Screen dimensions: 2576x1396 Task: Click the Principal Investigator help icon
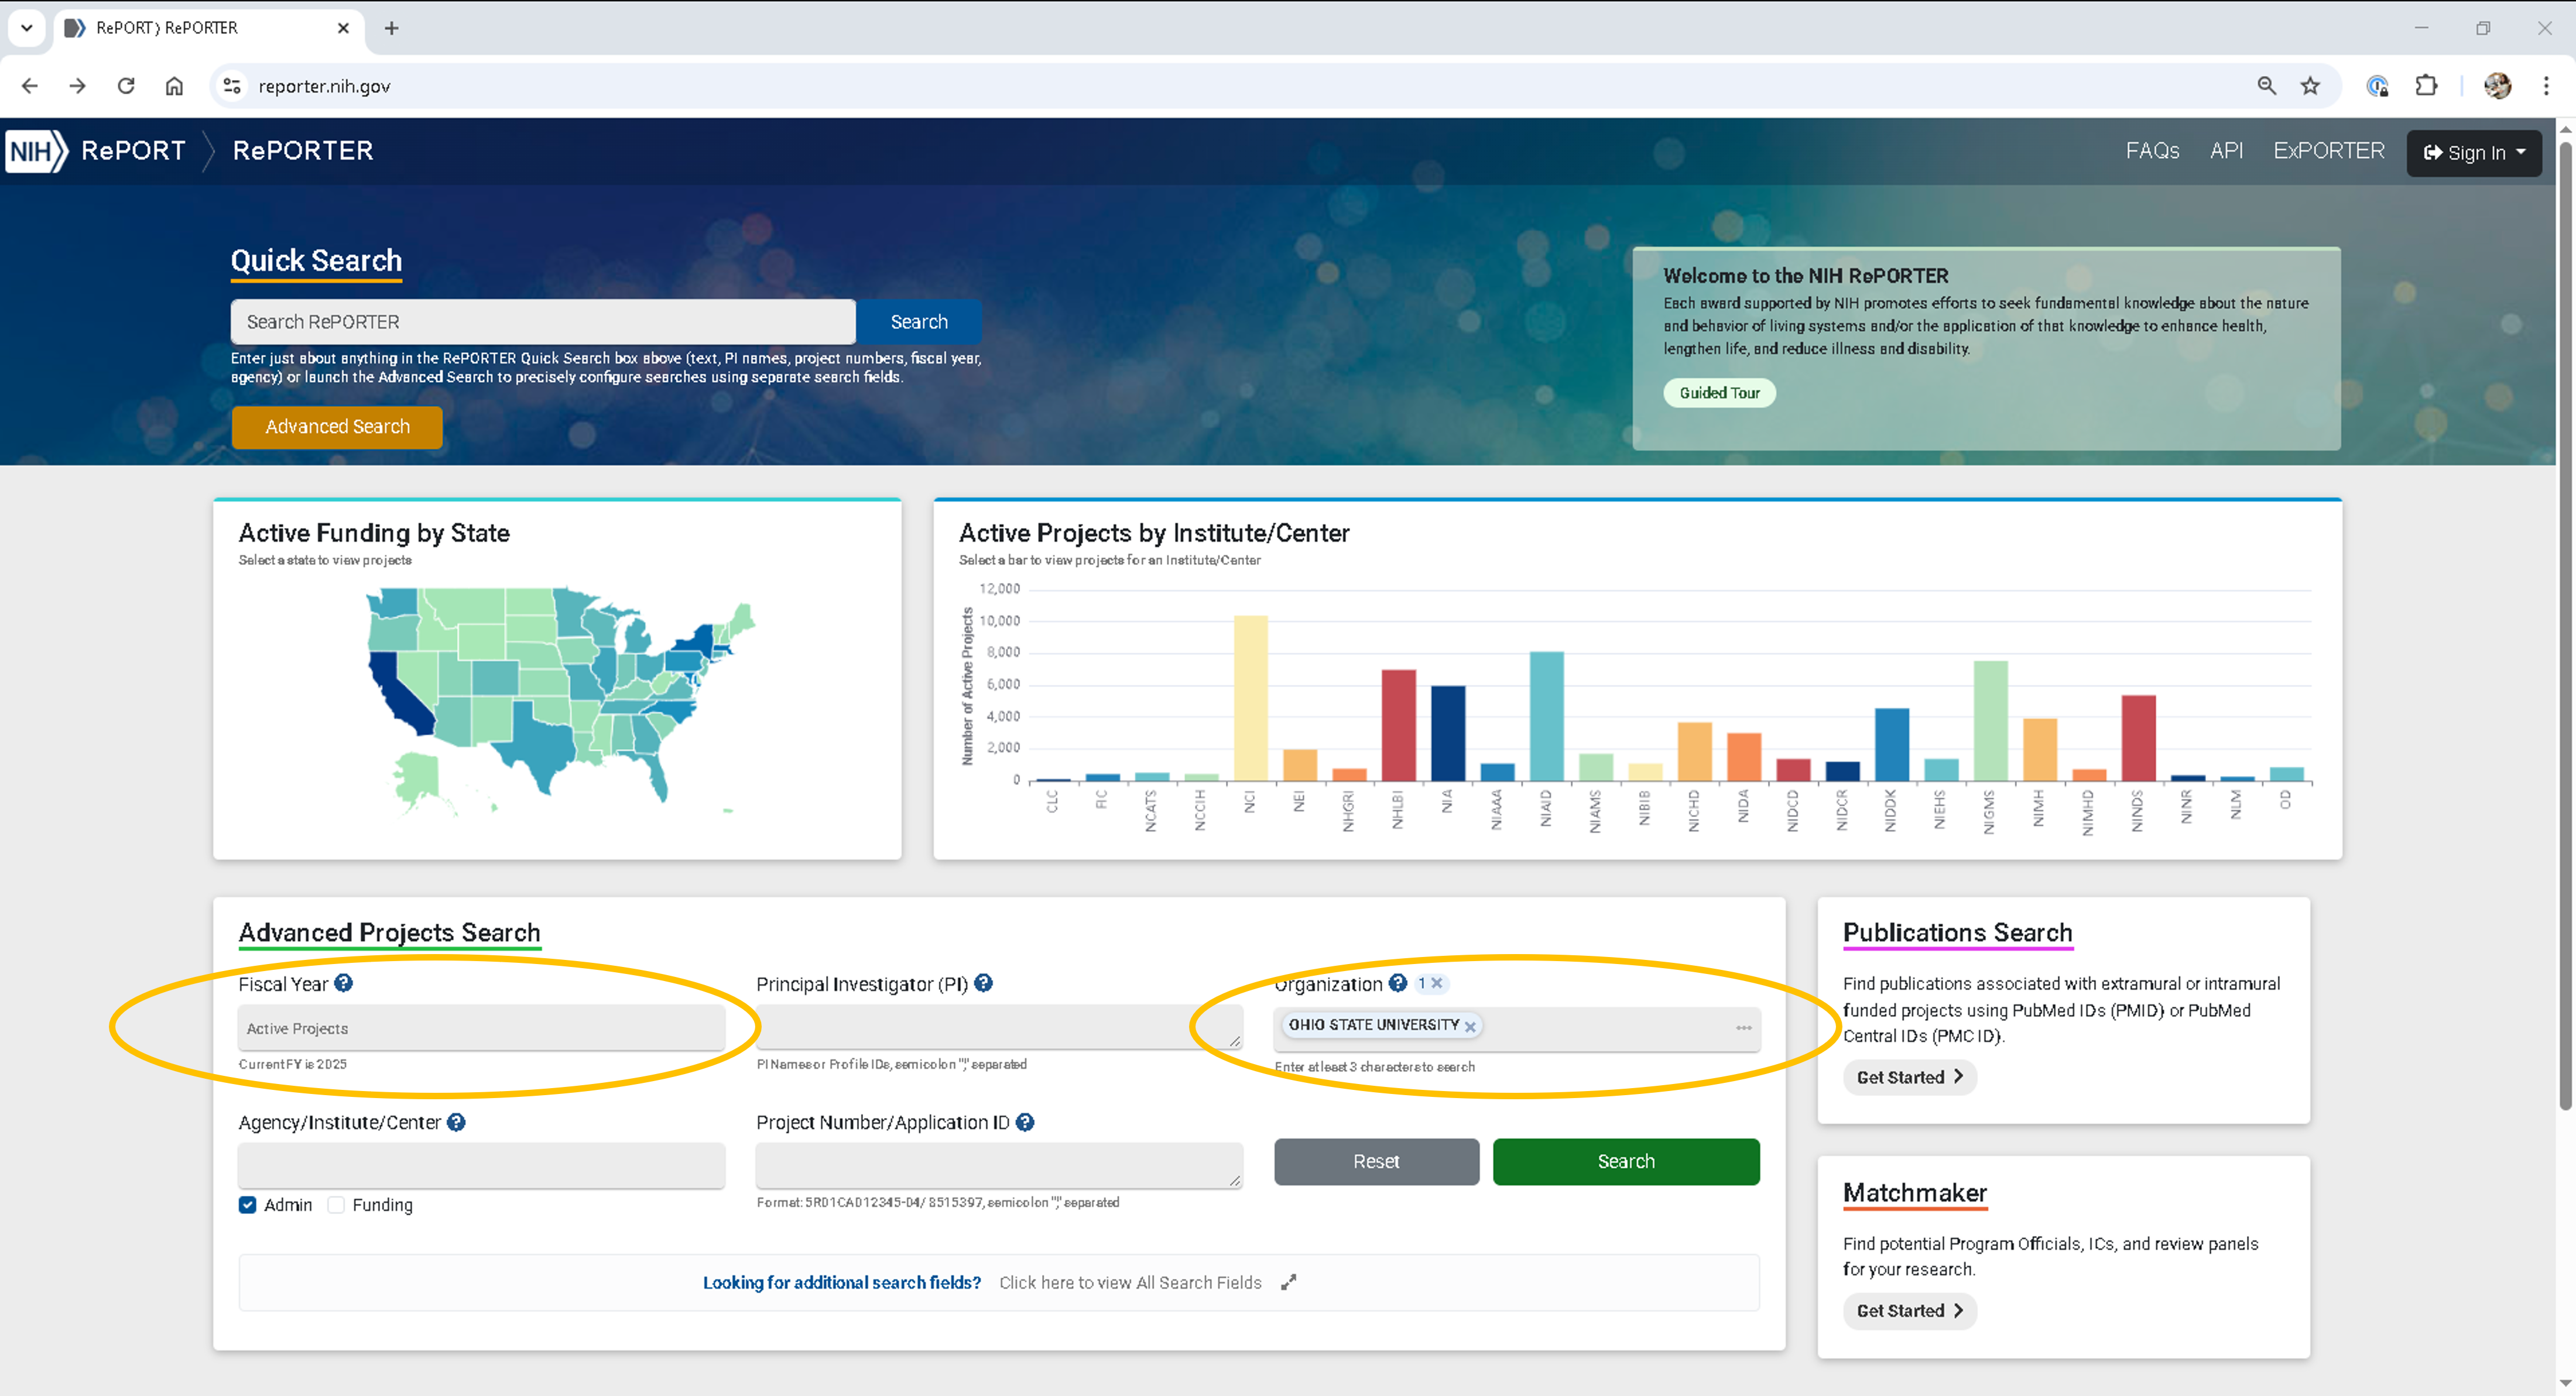coord(983,983)
